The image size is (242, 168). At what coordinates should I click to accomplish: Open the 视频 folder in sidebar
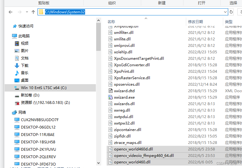coord(25,43)
